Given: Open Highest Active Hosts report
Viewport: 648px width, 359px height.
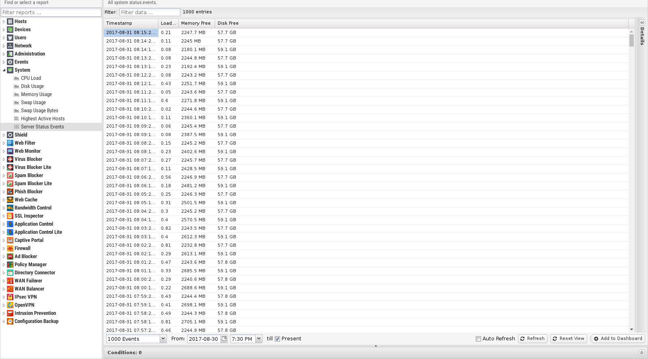Looking at the screenshot, I should pos(43,119).
